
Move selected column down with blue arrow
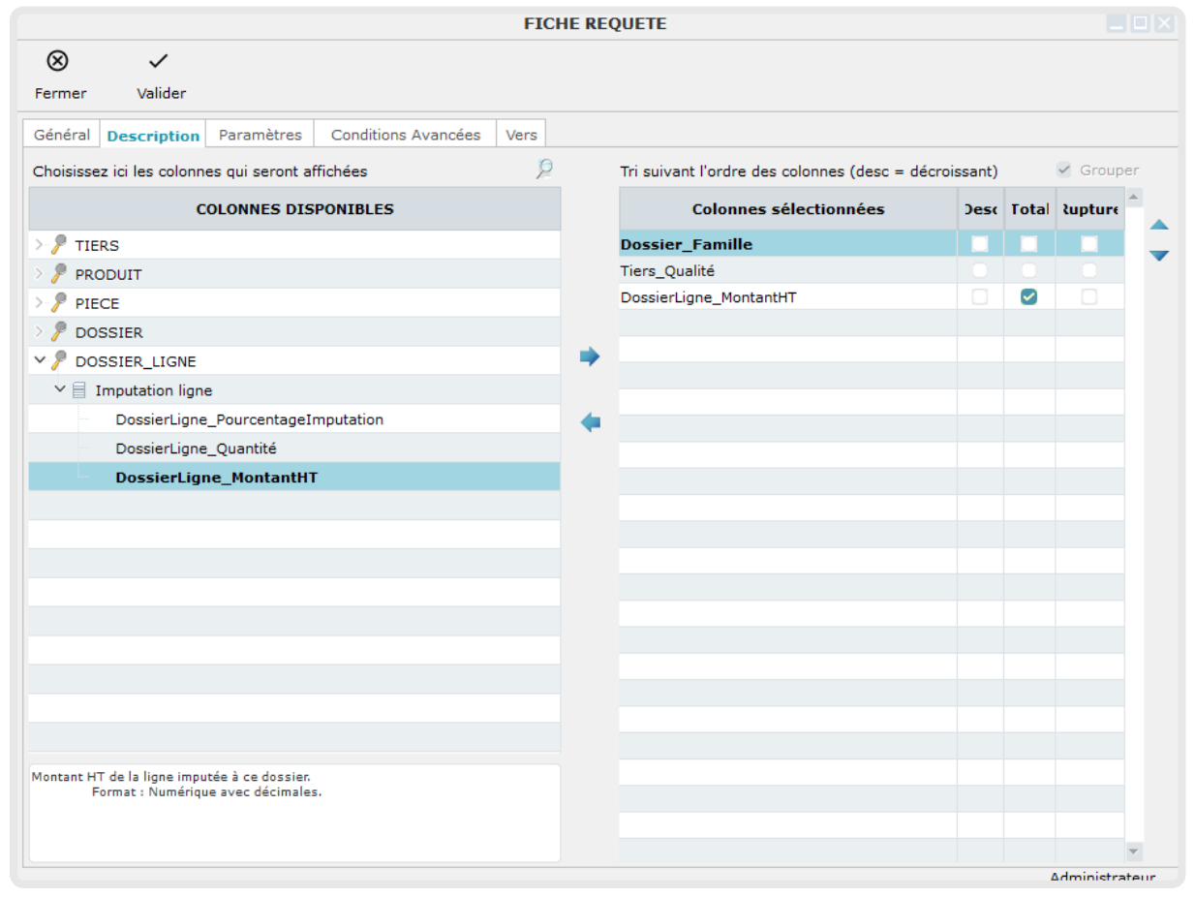point(1159,256)
